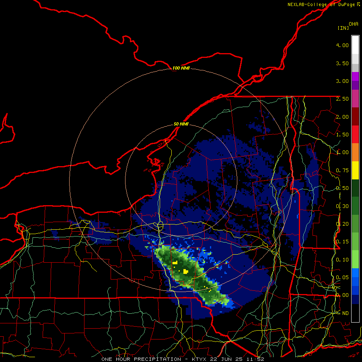362x362 pixels.
Task: Click the 0.75 legend value
Action: 342,171
